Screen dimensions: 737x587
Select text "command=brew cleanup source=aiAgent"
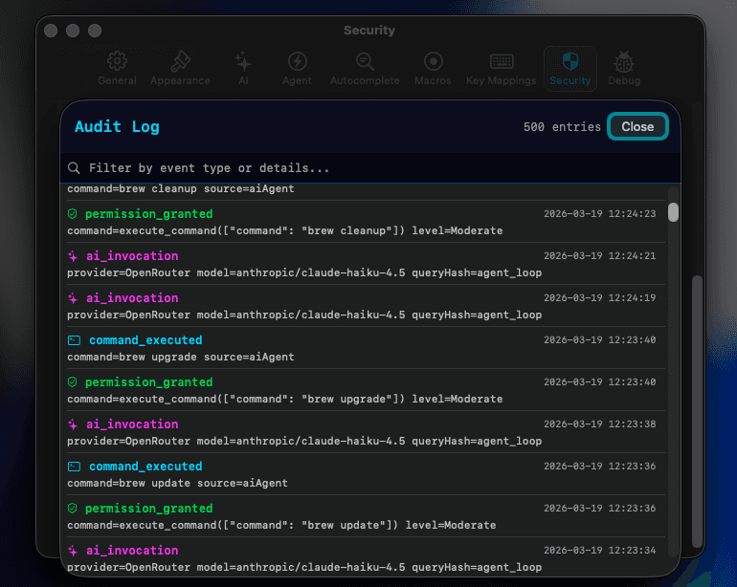(181, 188)
